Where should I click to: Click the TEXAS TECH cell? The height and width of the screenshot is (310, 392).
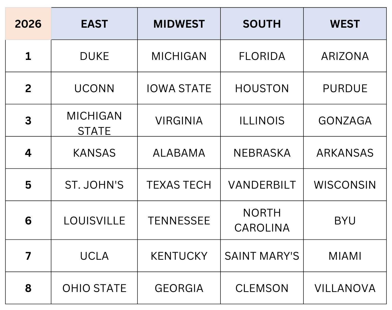click(x=179, y=185)
